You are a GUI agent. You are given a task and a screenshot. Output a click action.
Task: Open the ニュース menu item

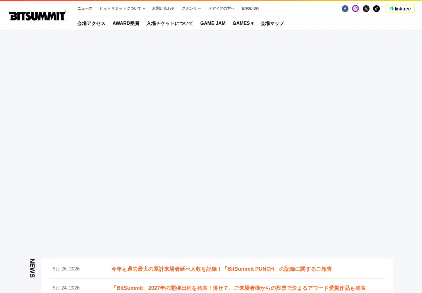click(85, 8)
